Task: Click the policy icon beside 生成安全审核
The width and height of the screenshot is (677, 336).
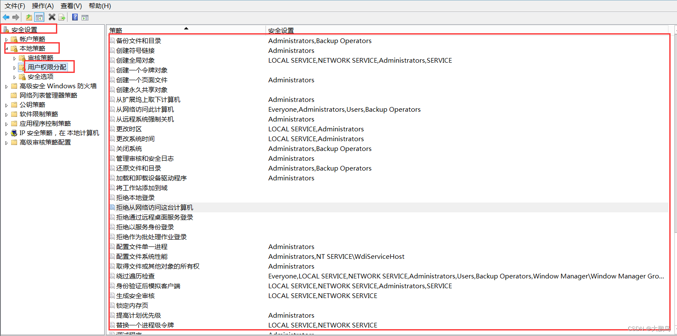Action: (x=112, y=295)
